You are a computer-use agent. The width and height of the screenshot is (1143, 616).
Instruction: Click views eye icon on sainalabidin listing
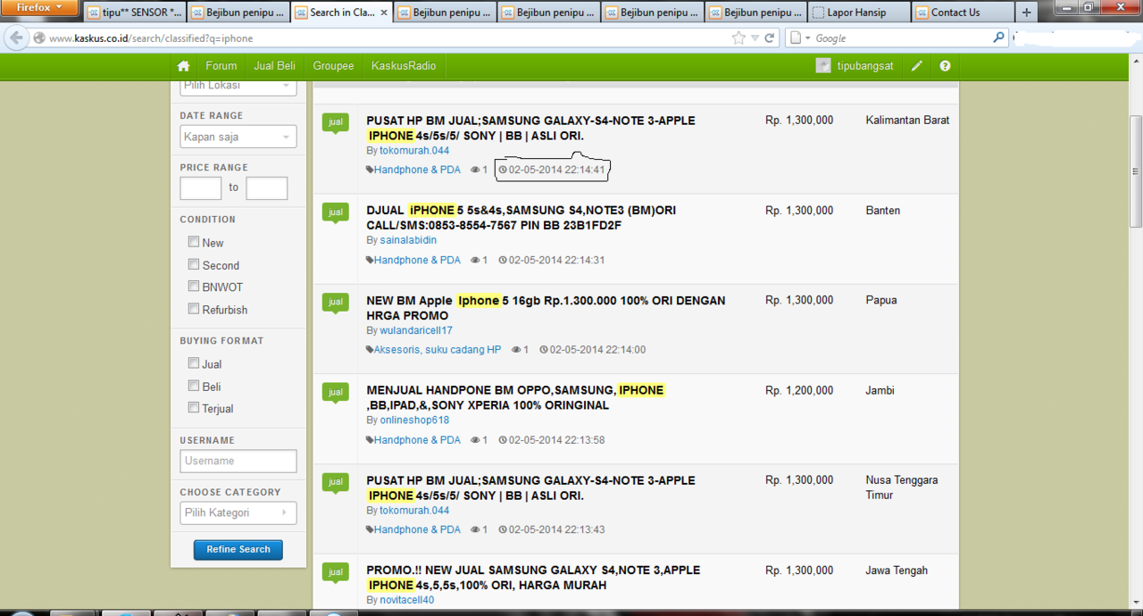coord(475,261)
